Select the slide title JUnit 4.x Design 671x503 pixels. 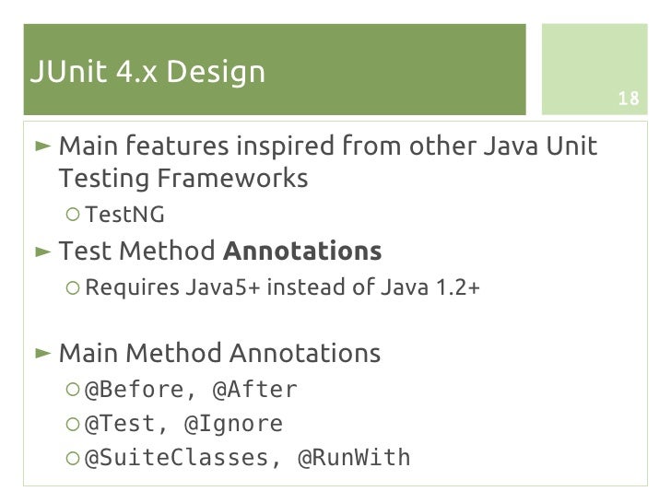point(148,72)
